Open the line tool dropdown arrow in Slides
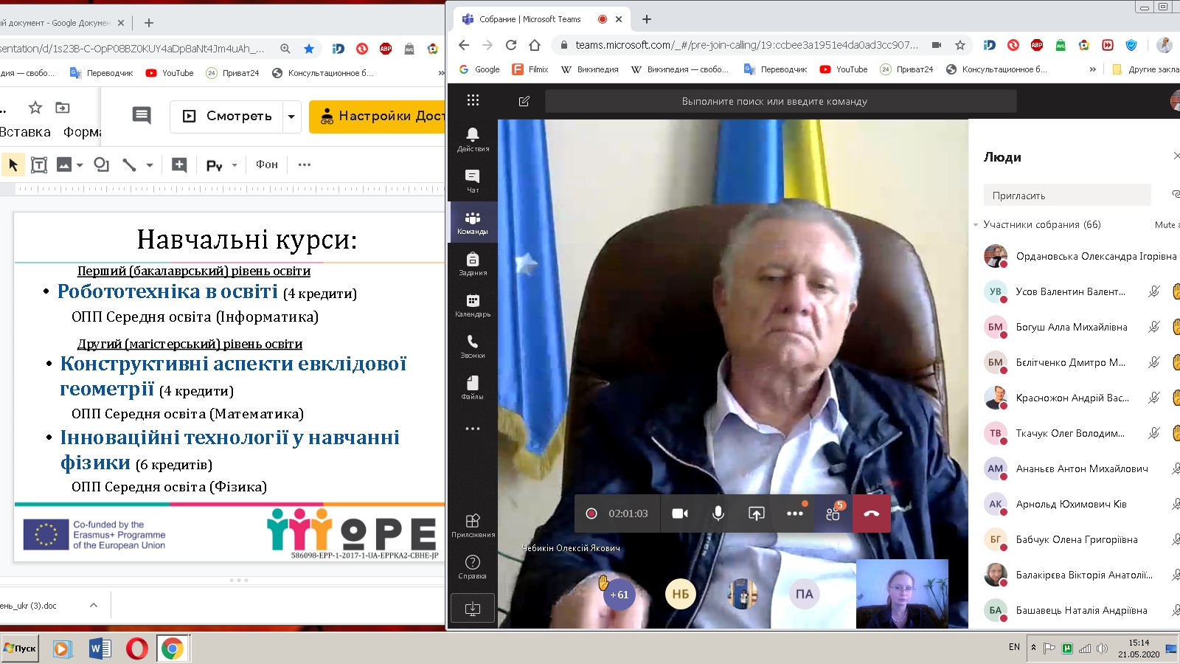 point(150,165)
